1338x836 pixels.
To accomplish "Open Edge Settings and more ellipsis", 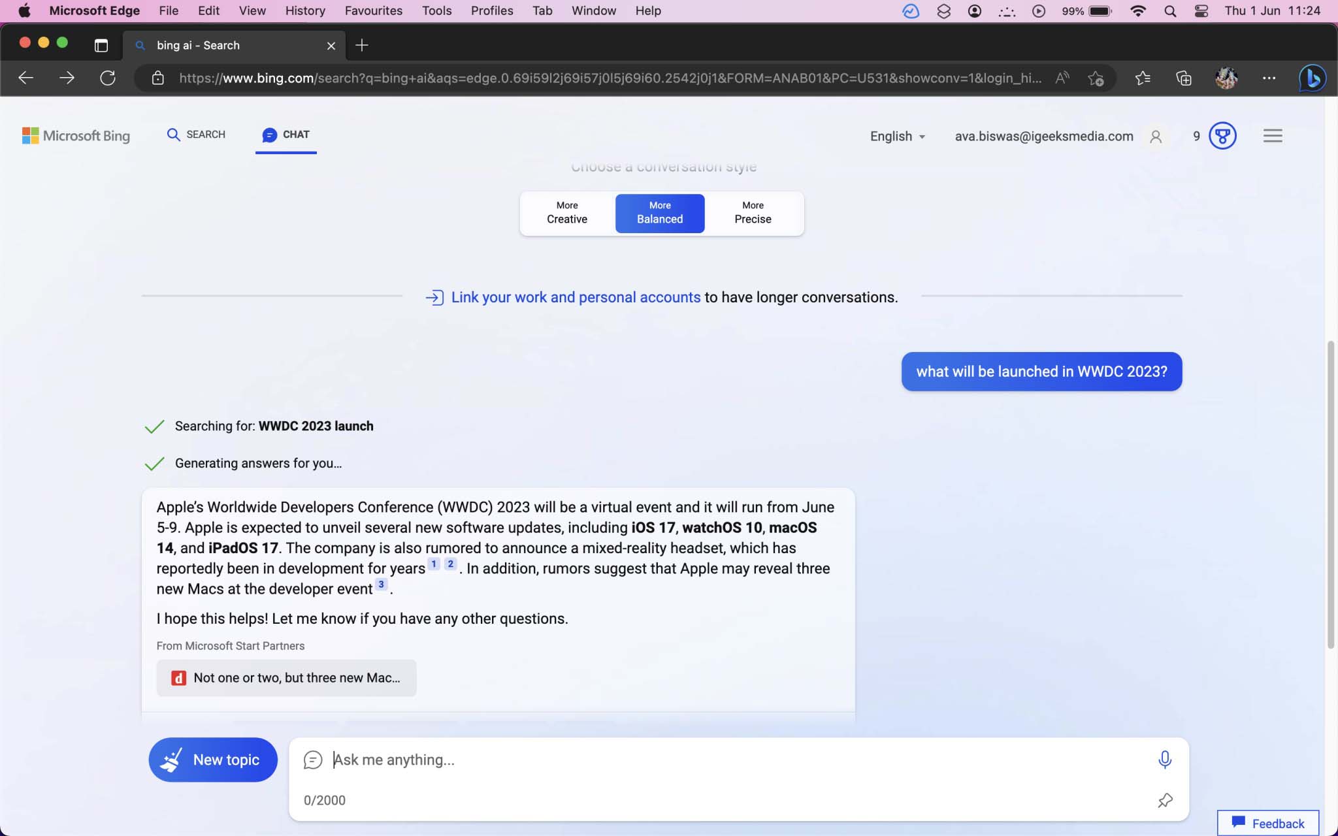I will 1269,78.
